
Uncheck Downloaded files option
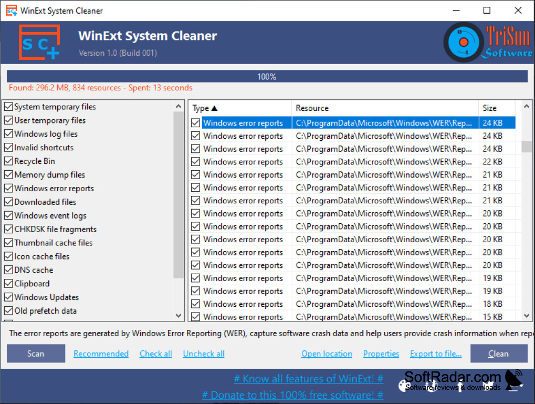coord(8,202)
